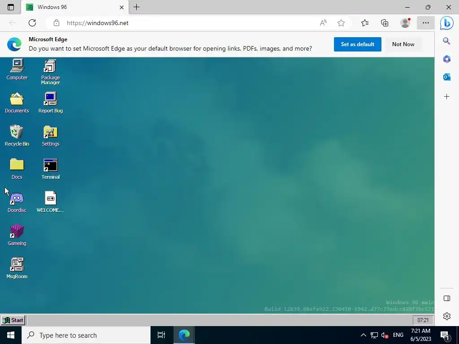Open the Computer desktop icon
Viewport: 459px width, 344px height.
click(x=17, y=69)
